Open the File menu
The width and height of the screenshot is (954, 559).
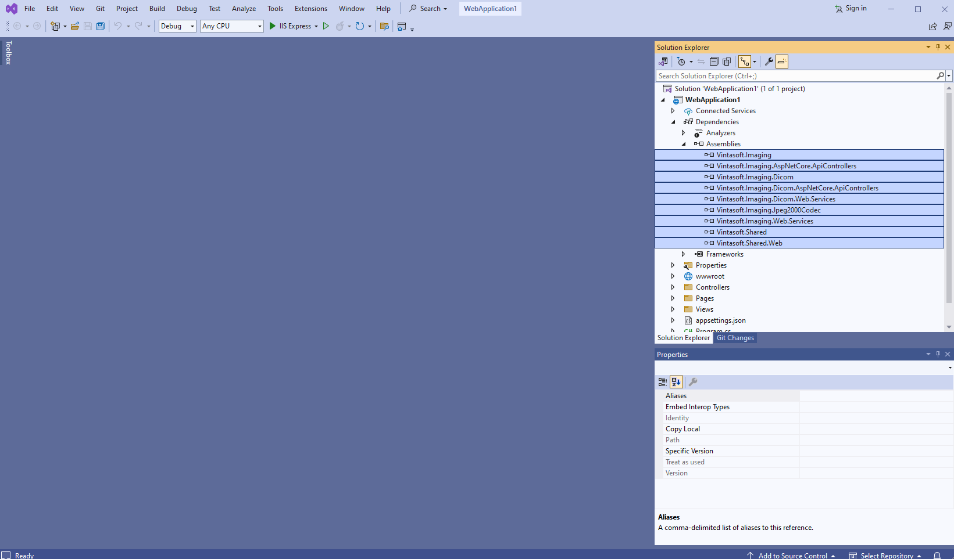pos(30,9)
